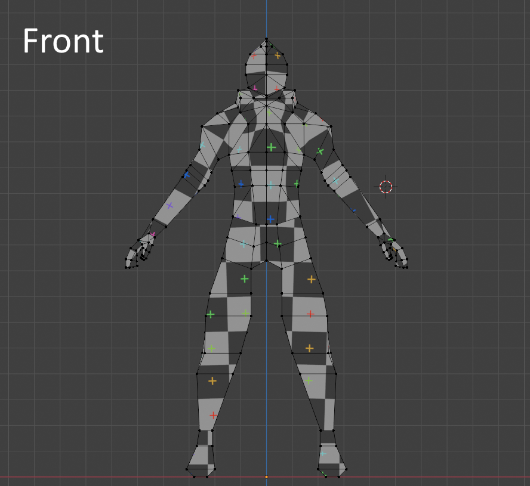Select the topmost vertex of the head
Screen dimensions: 530x486
tap(266, 39)
